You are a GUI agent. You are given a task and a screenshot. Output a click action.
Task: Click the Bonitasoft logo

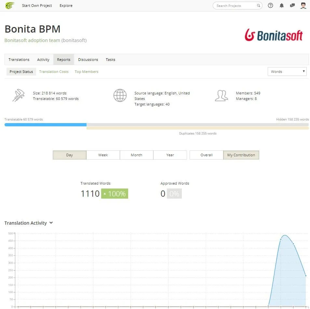point(274,35)
